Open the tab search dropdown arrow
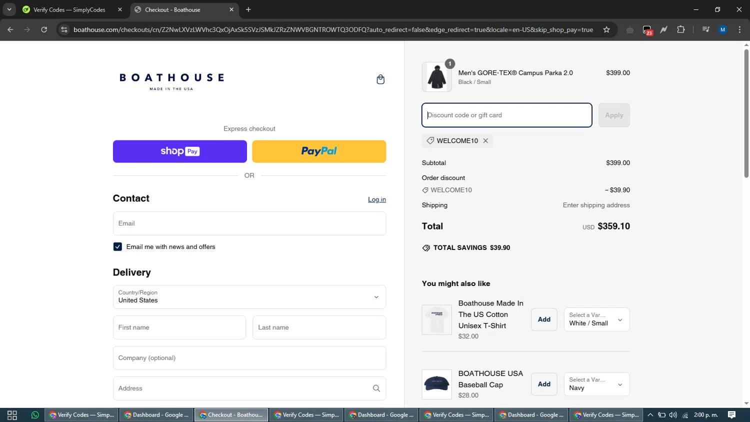Viewport: 750px width, 422px height. tap(9, 9)
